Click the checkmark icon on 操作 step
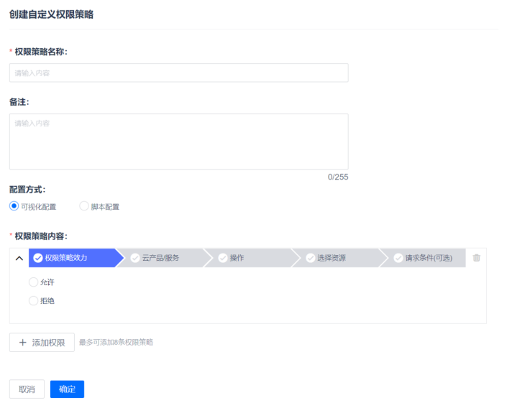 pos(223,258)
